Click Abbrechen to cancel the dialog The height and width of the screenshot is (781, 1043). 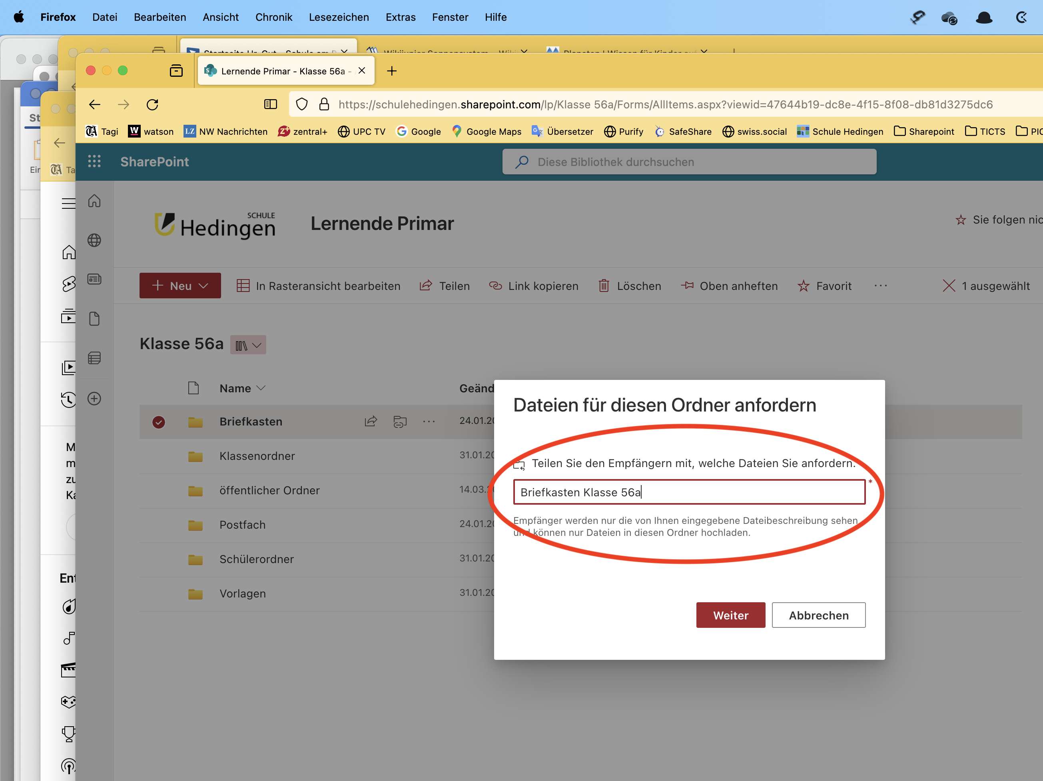click(x=818, y=615)
